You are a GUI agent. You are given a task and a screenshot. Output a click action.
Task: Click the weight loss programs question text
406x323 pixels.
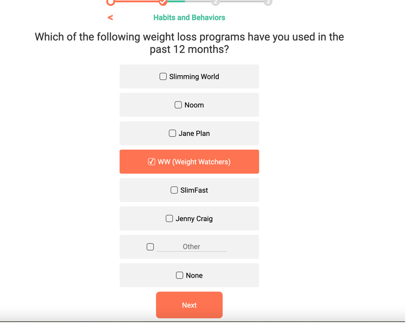[189, 43]
